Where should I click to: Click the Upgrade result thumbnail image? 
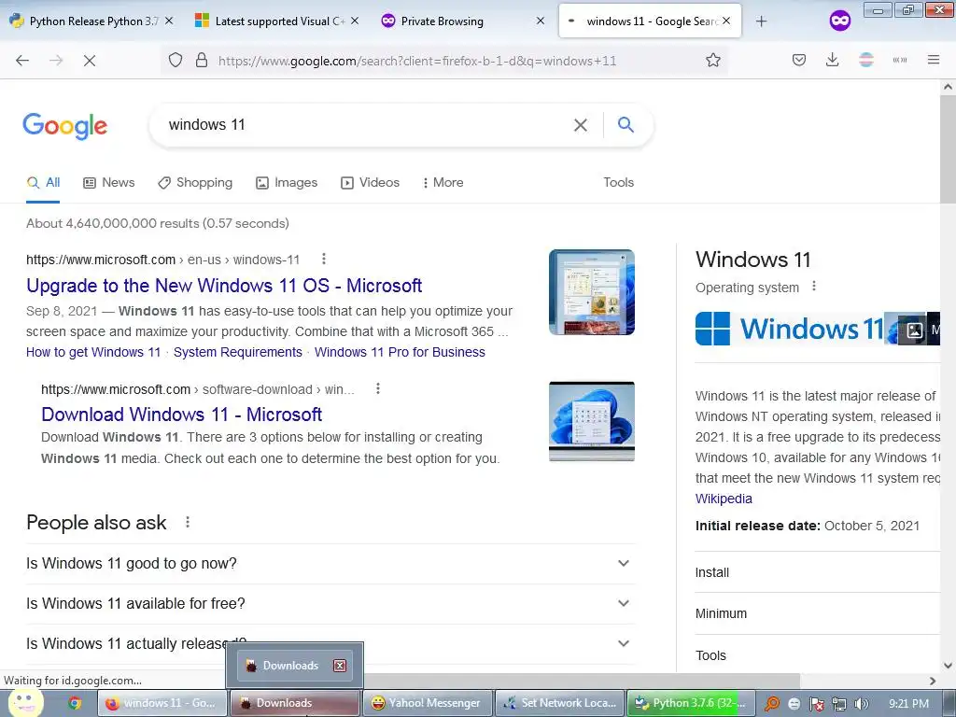(x=591, y=292)
